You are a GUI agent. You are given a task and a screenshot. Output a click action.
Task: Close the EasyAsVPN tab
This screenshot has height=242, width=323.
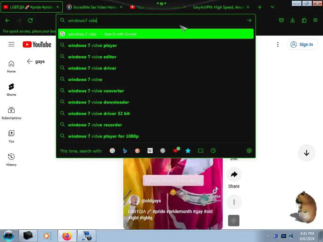[x=248, y=7]
